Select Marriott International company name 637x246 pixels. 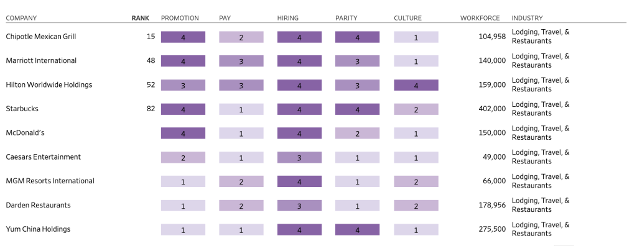[41, 60]
